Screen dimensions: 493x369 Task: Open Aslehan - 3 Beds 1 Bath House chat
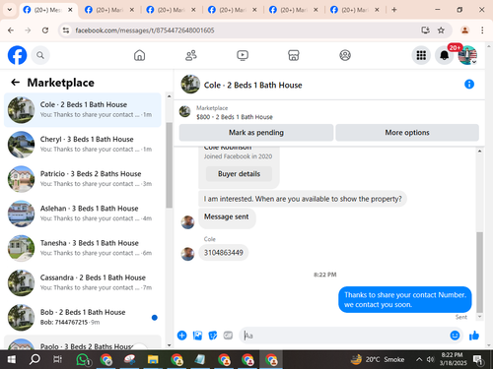[x=83, y=214]
